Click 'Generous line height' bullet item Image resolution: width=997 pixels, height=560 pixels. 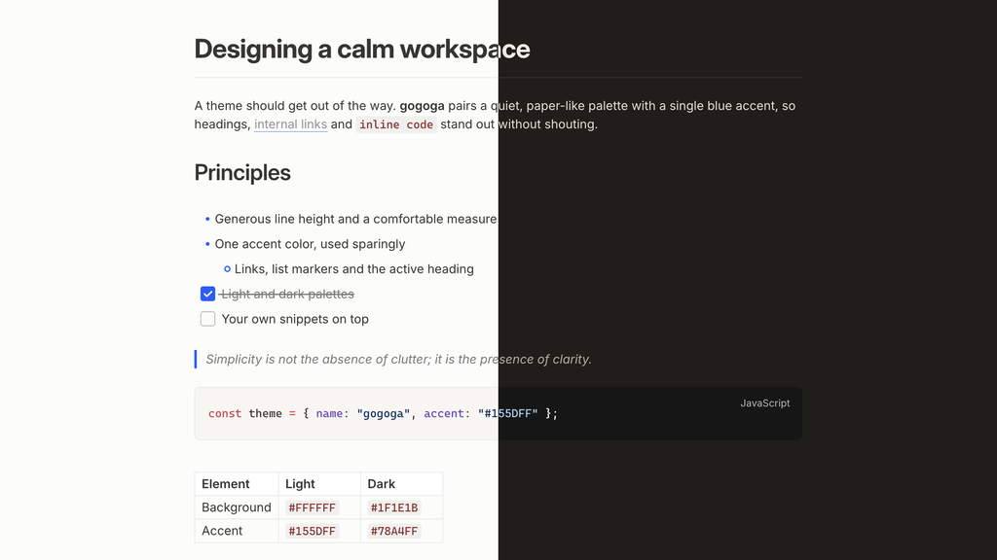(355, 219)
